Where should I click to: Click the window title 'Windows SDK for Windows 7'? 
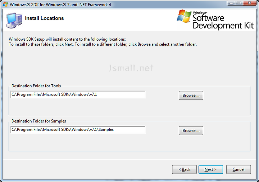(60, 5)
